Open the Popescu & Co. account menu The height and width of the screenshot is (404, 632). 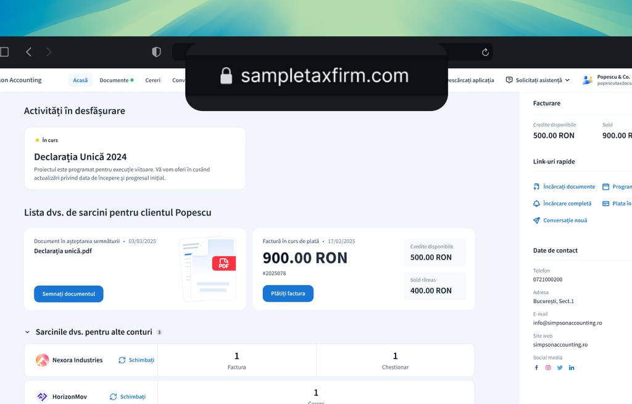608,79
